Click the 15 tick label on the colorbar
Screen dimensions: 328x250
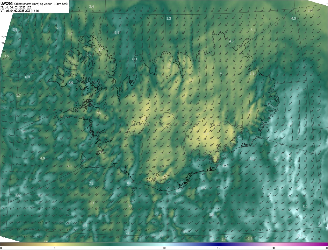click(x=219, y=248)
